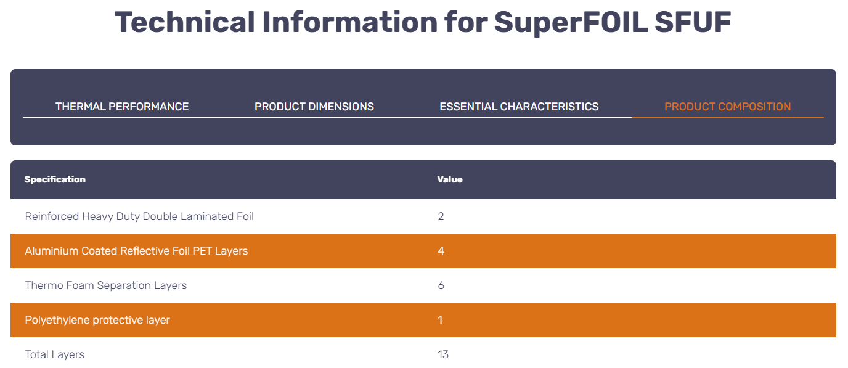The height and width of the screenshot is (368, 848).
Task: Click the Total Layers value 13
Action: point(443,354)
